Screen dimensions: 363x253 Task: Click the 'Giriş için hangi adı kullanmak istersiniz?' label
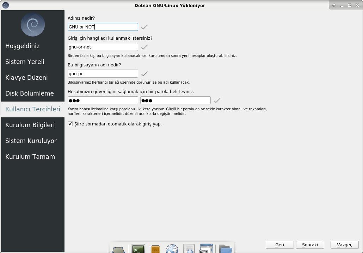[x=110, y=38]
